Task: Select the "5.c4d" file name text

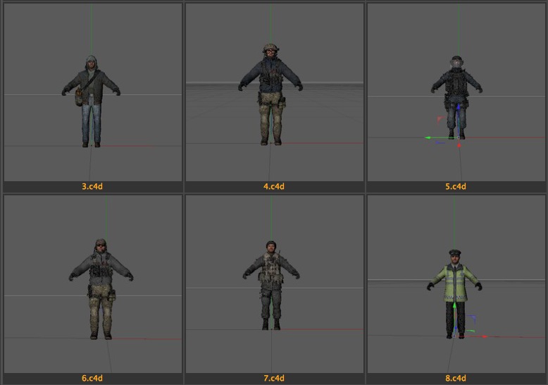Action: click(x=456, y=187)
